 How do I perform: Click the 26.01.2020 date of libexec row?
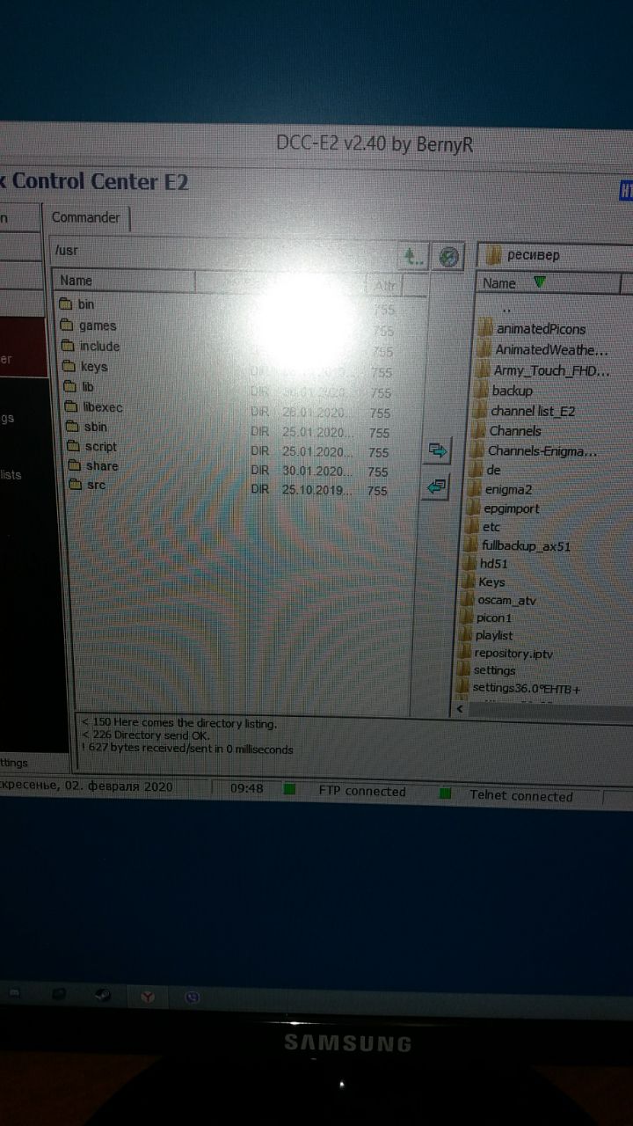point(317,412)
